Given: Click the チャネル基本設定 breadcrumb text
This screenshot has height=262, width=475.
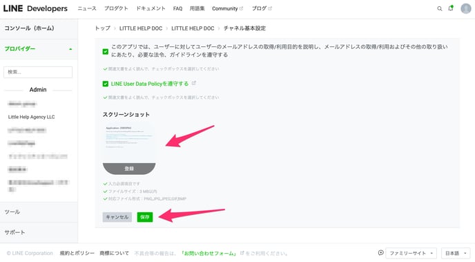Looking at the screenshot, I should (x=244, y=28).
